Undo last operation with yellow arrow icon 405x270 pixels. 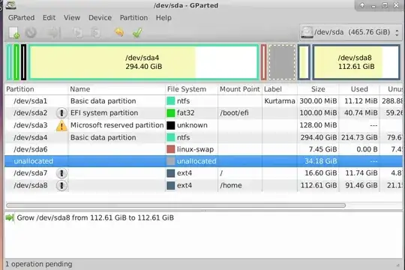119,32
